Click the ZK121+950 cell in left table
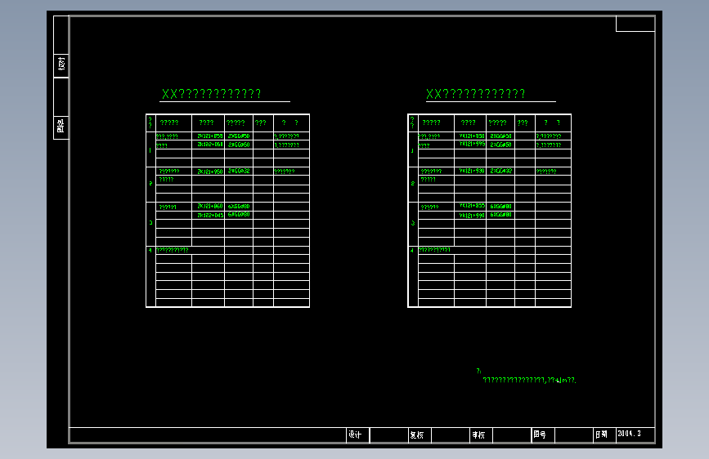Viewport: 709px width, 459px height. [210, 172]
